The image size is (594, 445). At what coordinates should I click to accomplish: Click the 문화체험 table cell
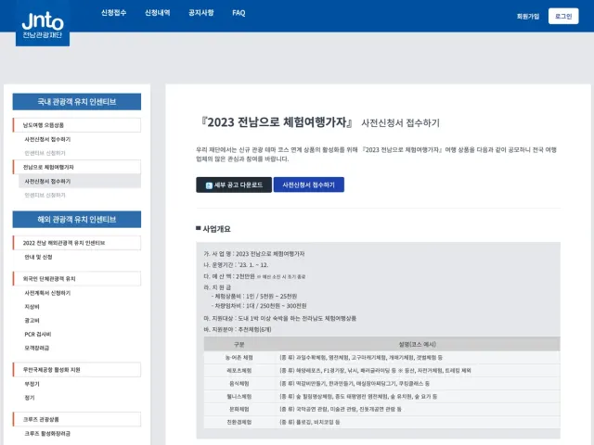pyautogui.click(x=239, y=409)
